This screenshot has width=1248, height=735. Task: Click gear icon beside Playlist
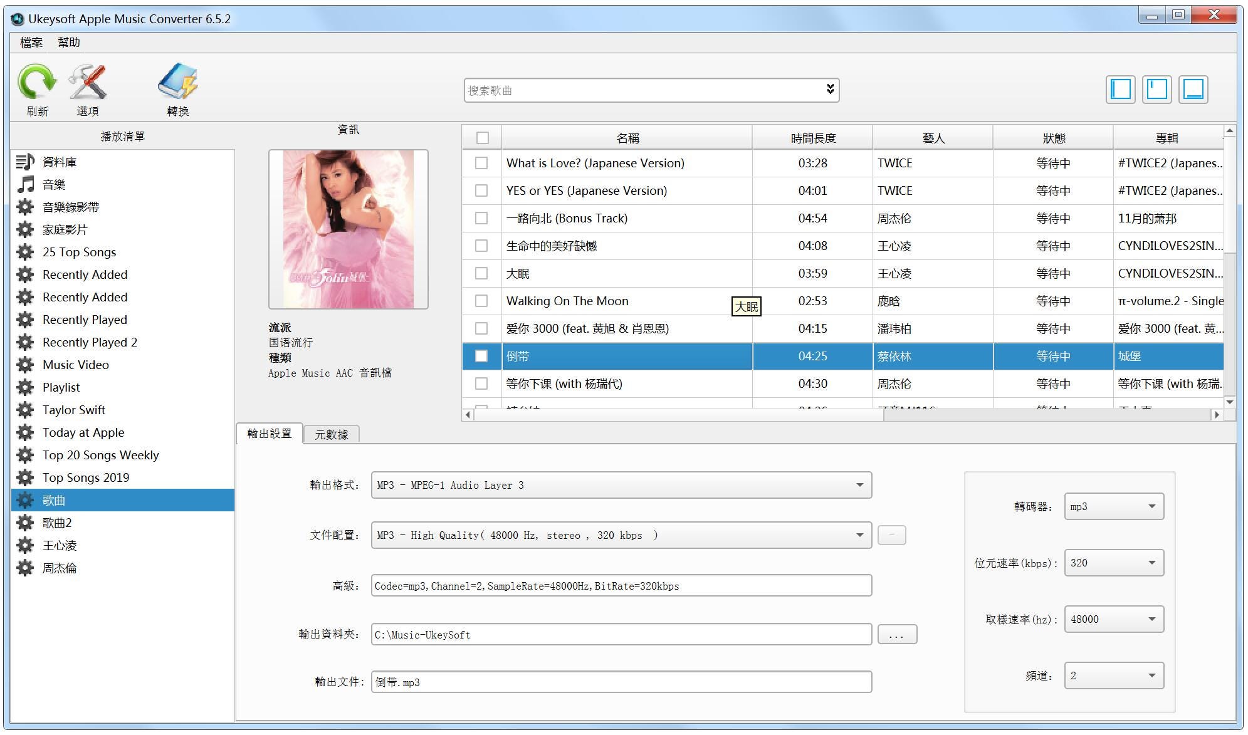point(25,388)
